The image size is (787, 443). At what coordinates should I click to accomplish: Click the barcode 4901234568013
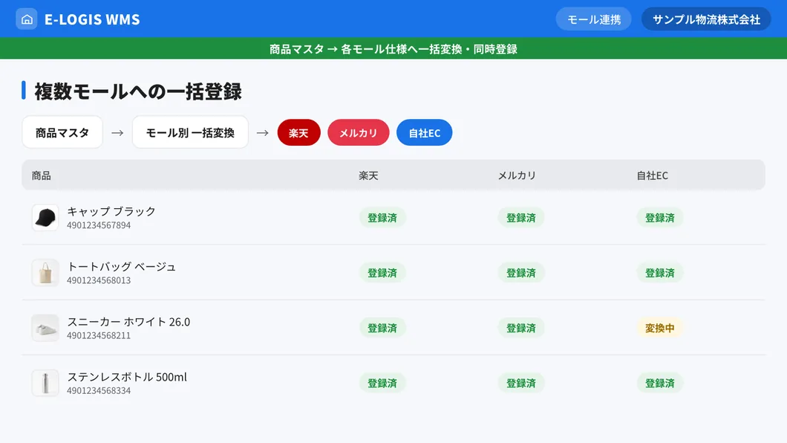pyautogui.click(x=99, y=281)
